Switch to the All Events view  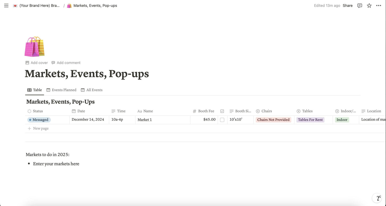pyautogui.click(x=95, y=90)
